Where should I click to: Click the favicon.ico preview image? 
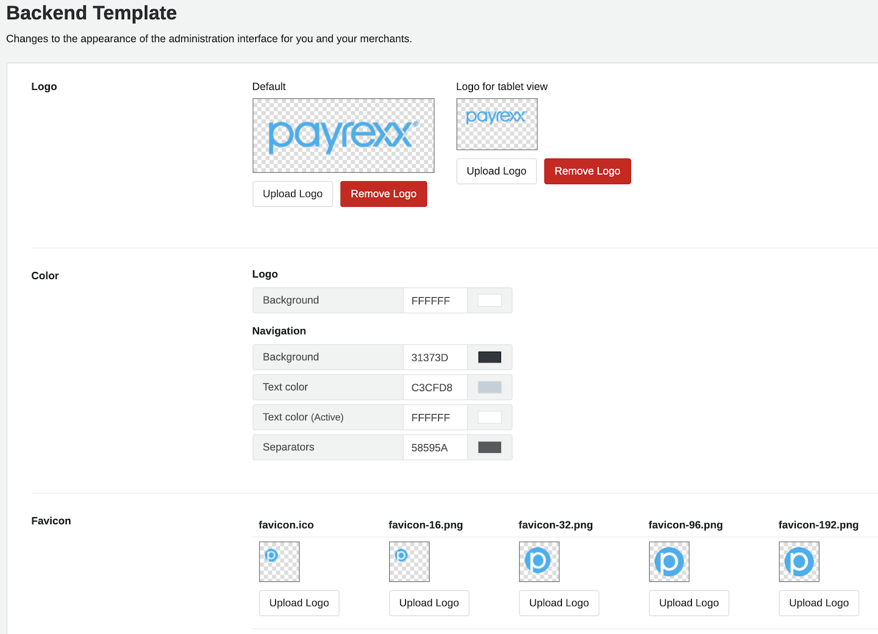(x=279, y=562)
